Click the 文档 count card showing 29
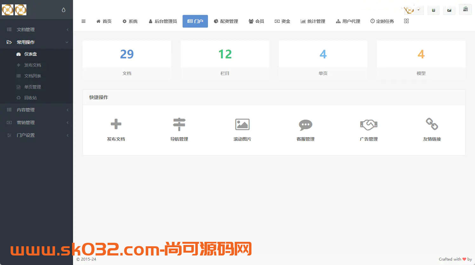Image resolution: width=475 pixels, height=265 pixels. tap(127, 60)
